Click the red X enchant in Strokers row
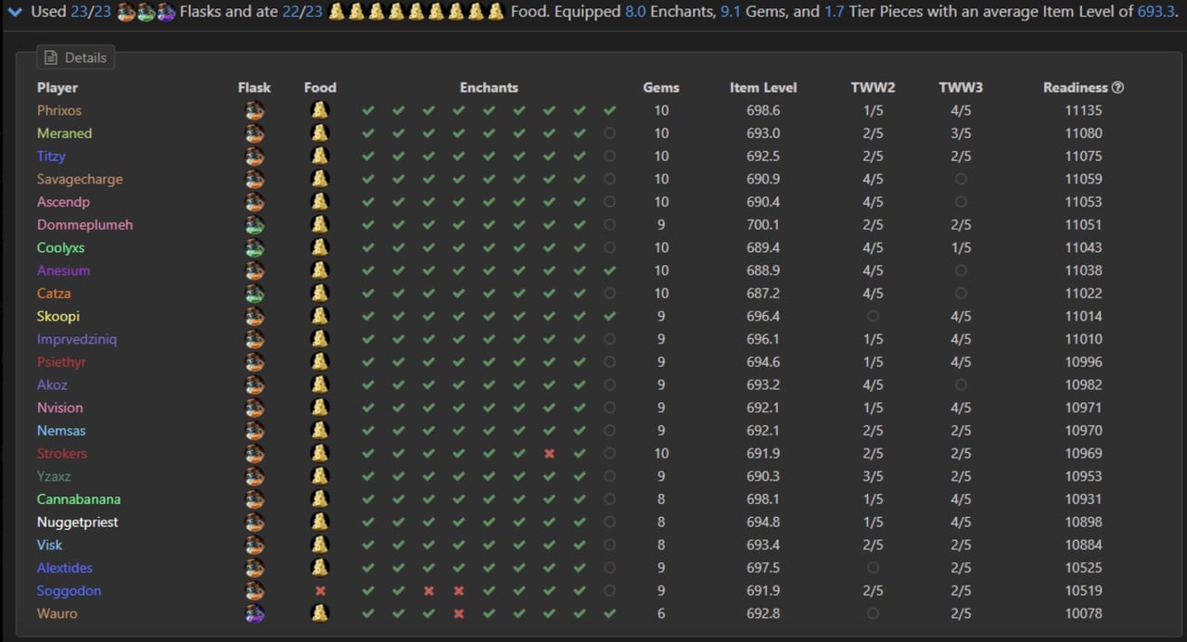 click(x=549, y=454)
